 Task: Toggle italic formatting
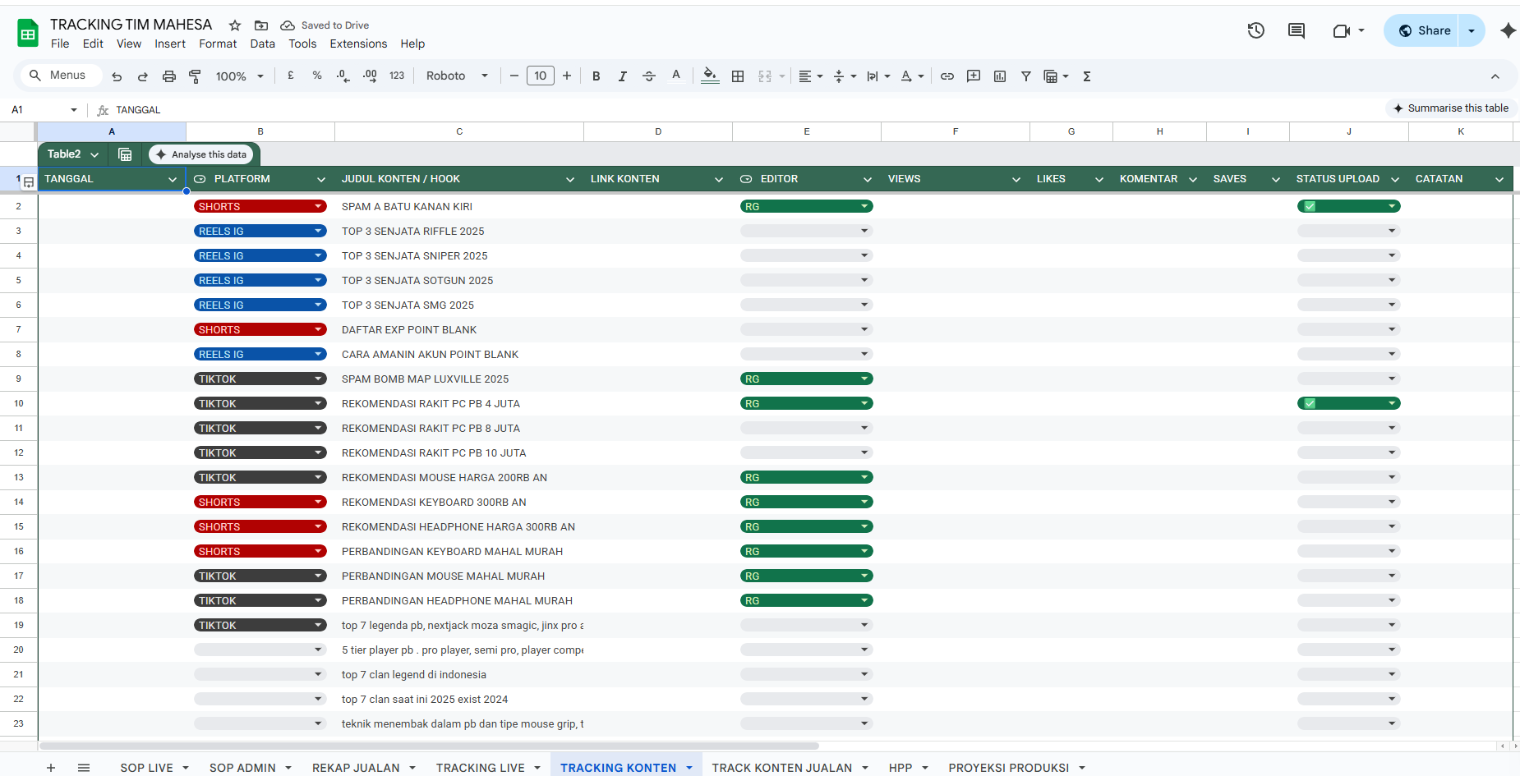(623, 76)
